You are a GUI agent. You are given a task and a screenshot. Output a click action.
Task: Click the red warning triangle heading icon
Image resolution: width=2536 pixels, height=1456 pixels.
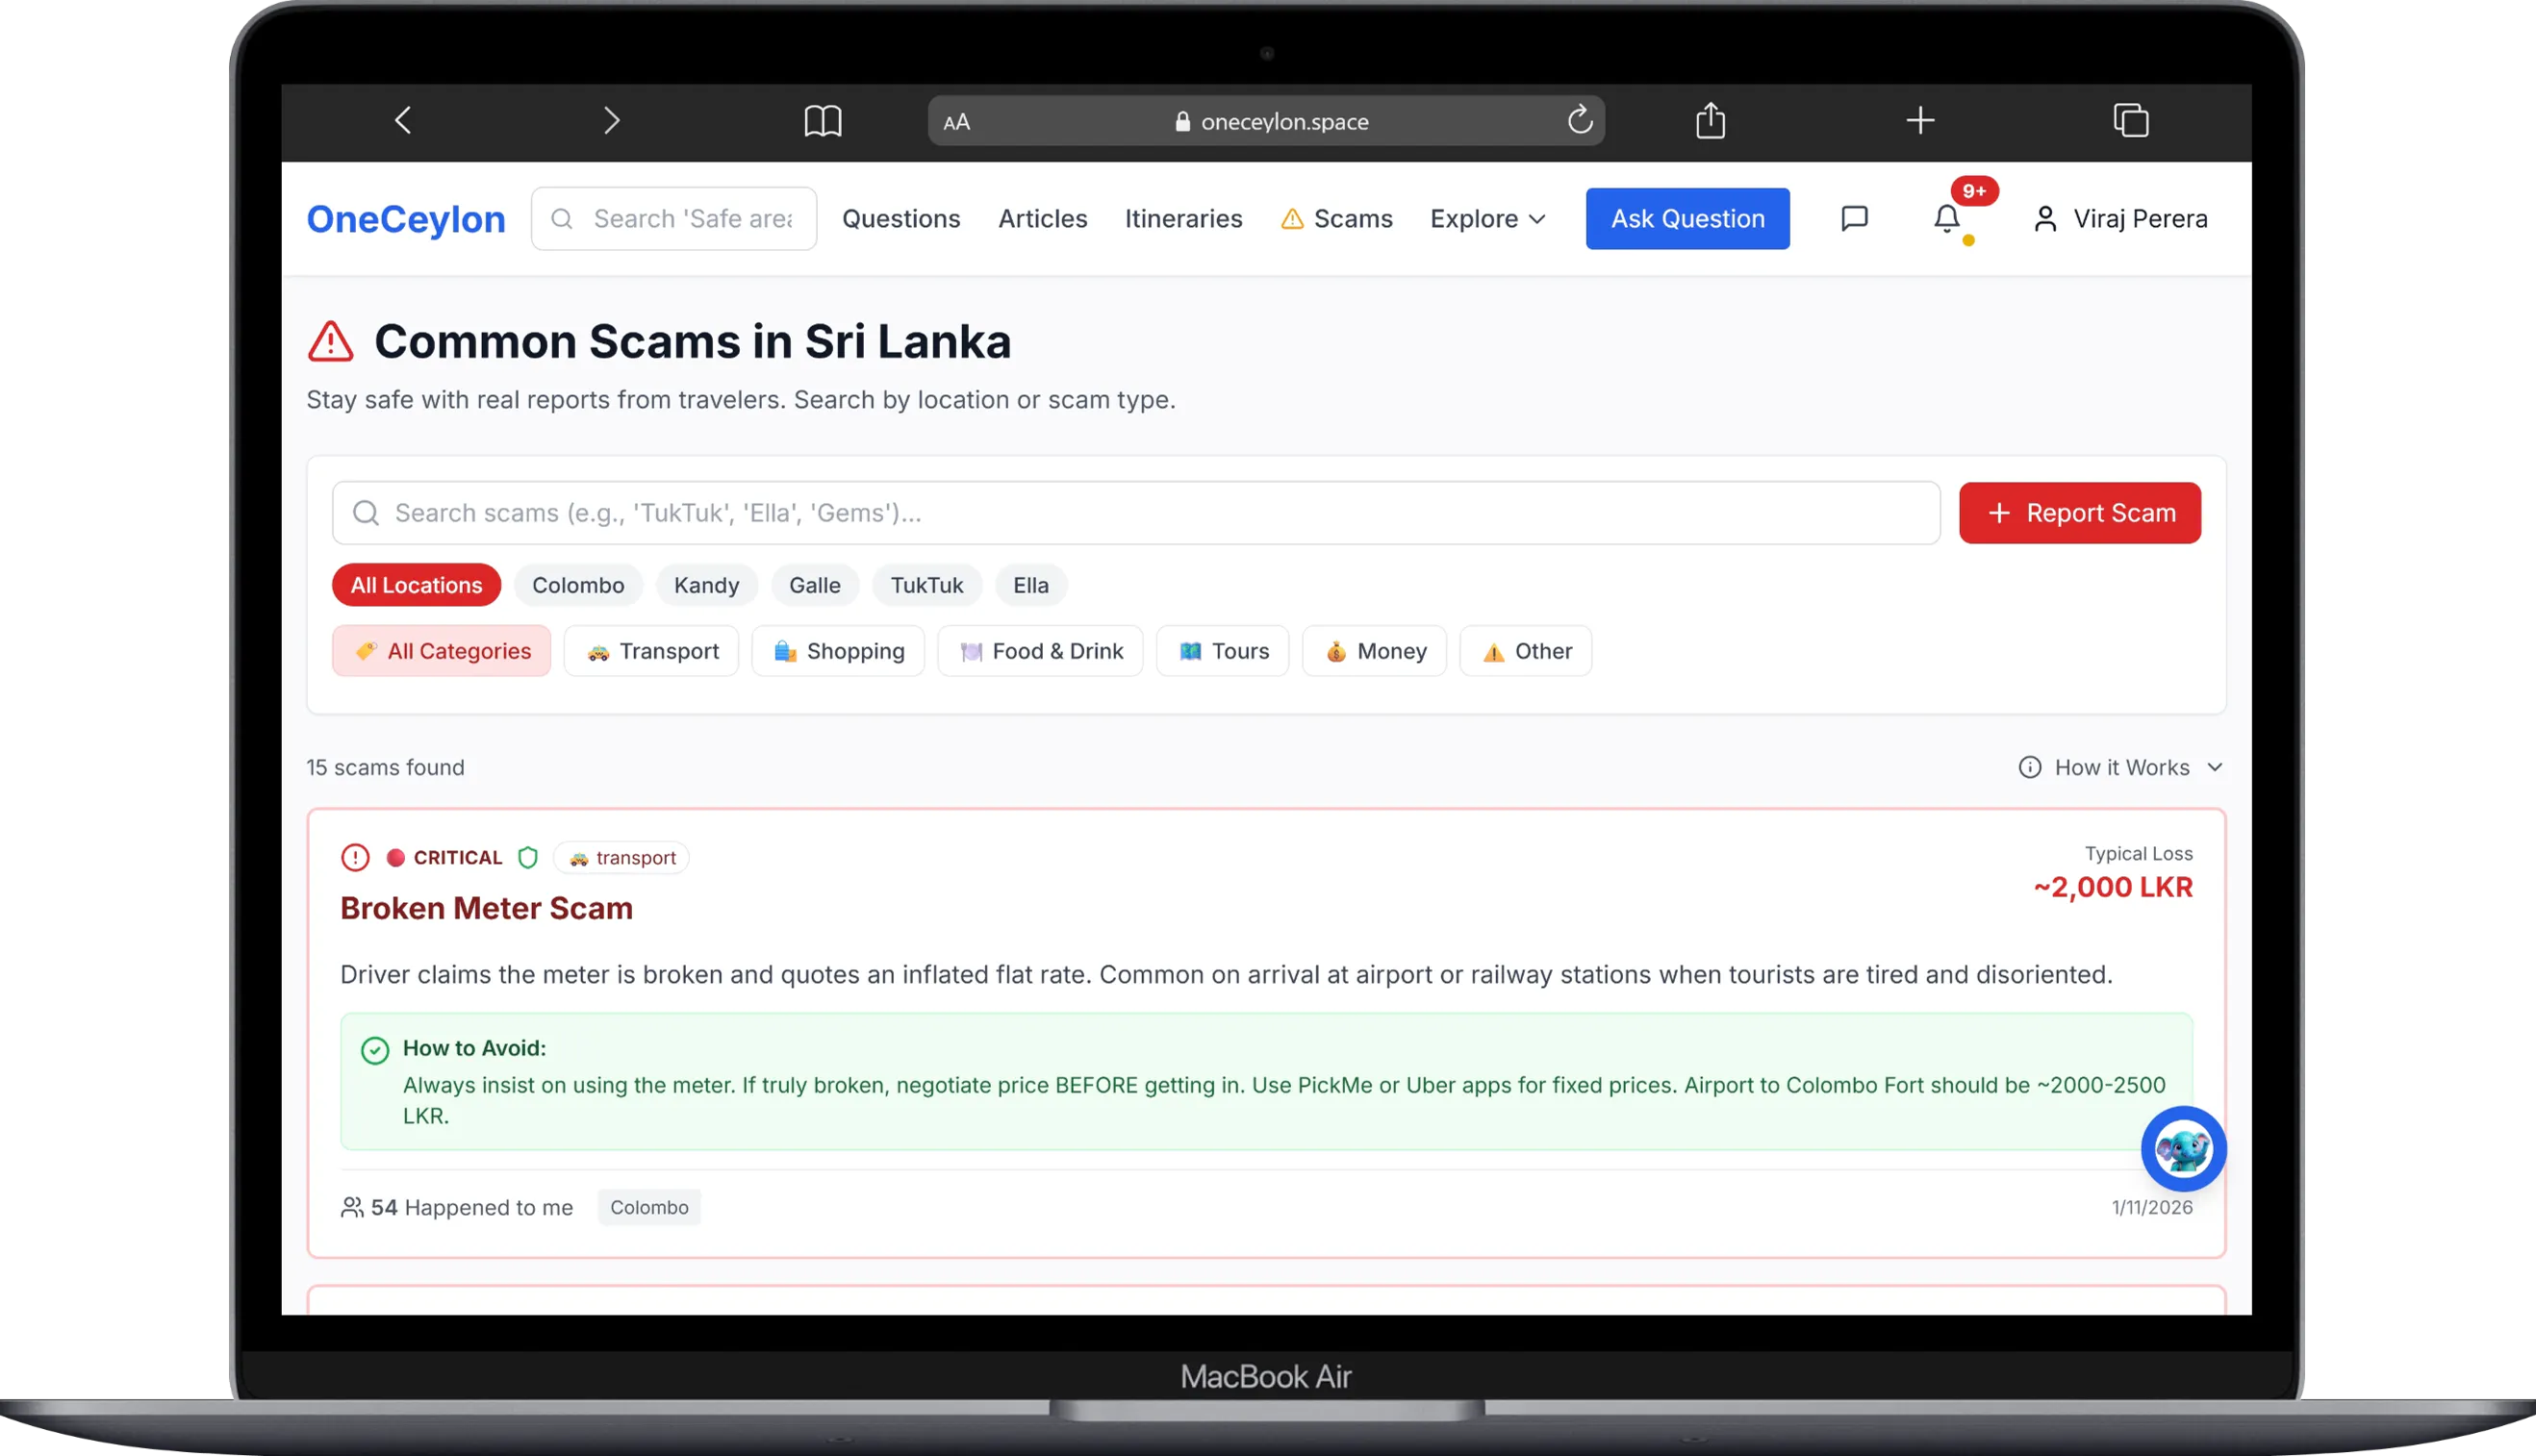click(x=330, y=341)
